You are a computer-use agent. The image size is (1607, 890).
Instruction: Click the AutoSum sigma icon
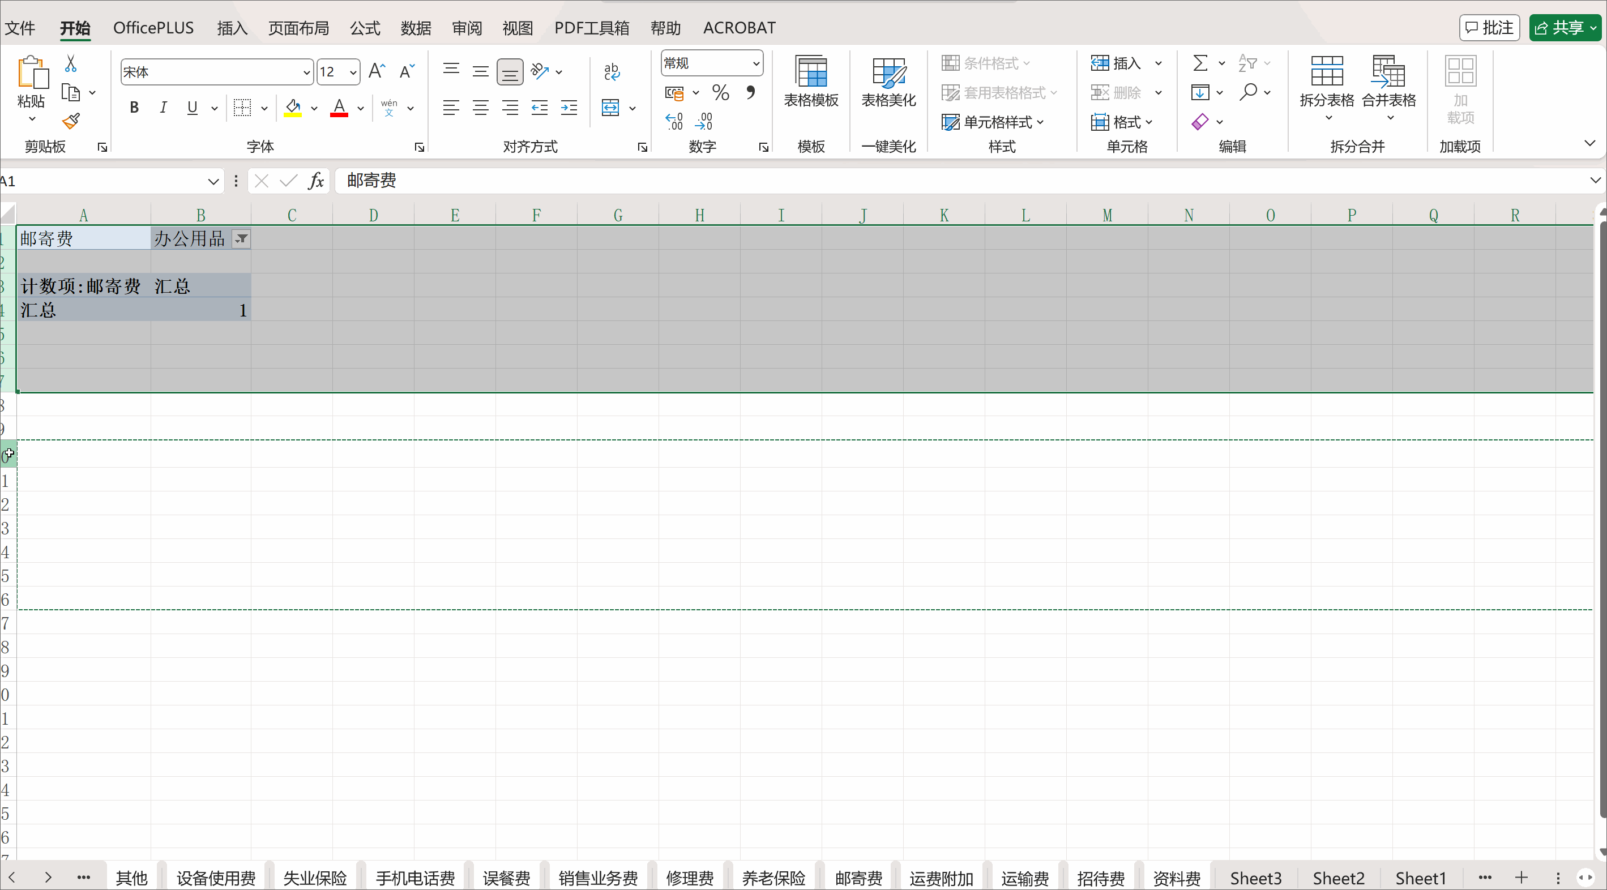(1200, 63)
